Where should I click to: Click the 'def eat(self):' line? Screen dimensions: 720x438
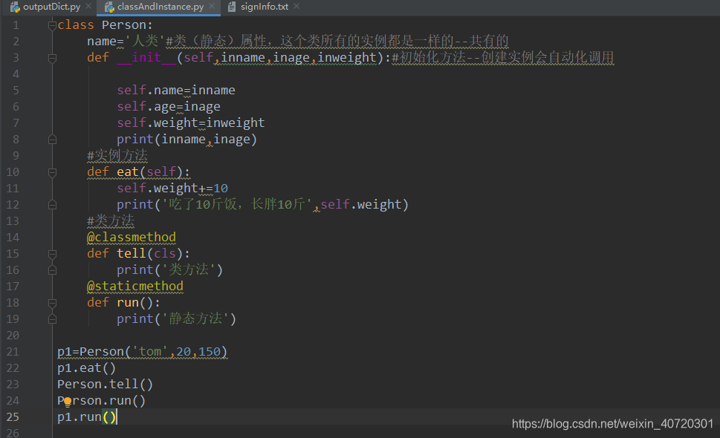pos(139,171)
